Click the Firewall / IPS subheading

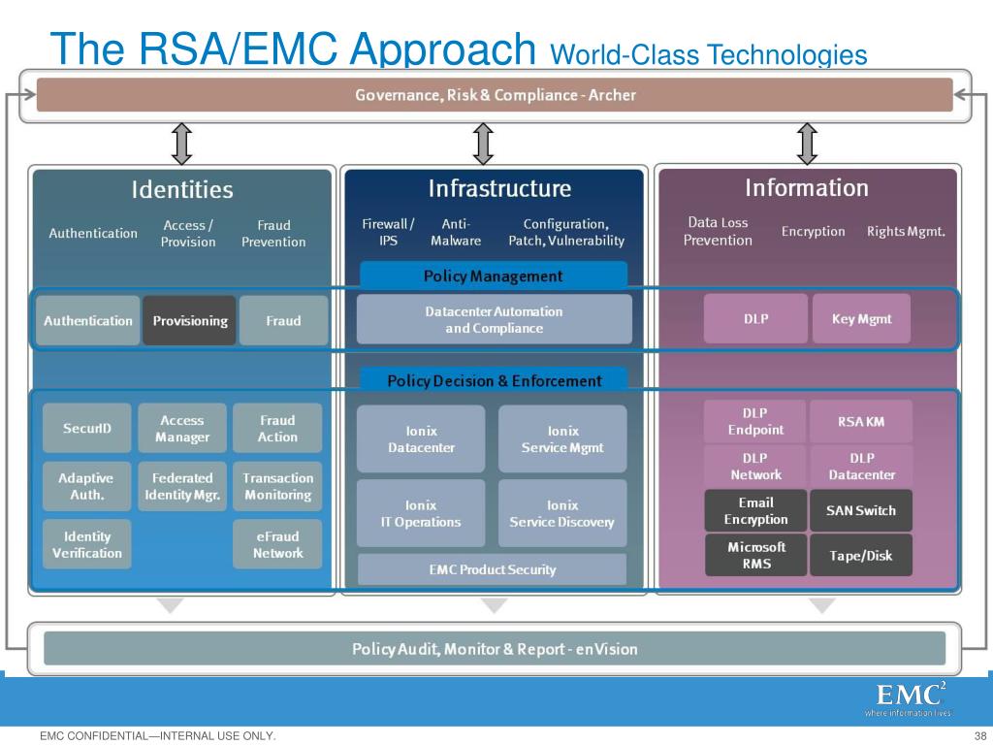388,232
